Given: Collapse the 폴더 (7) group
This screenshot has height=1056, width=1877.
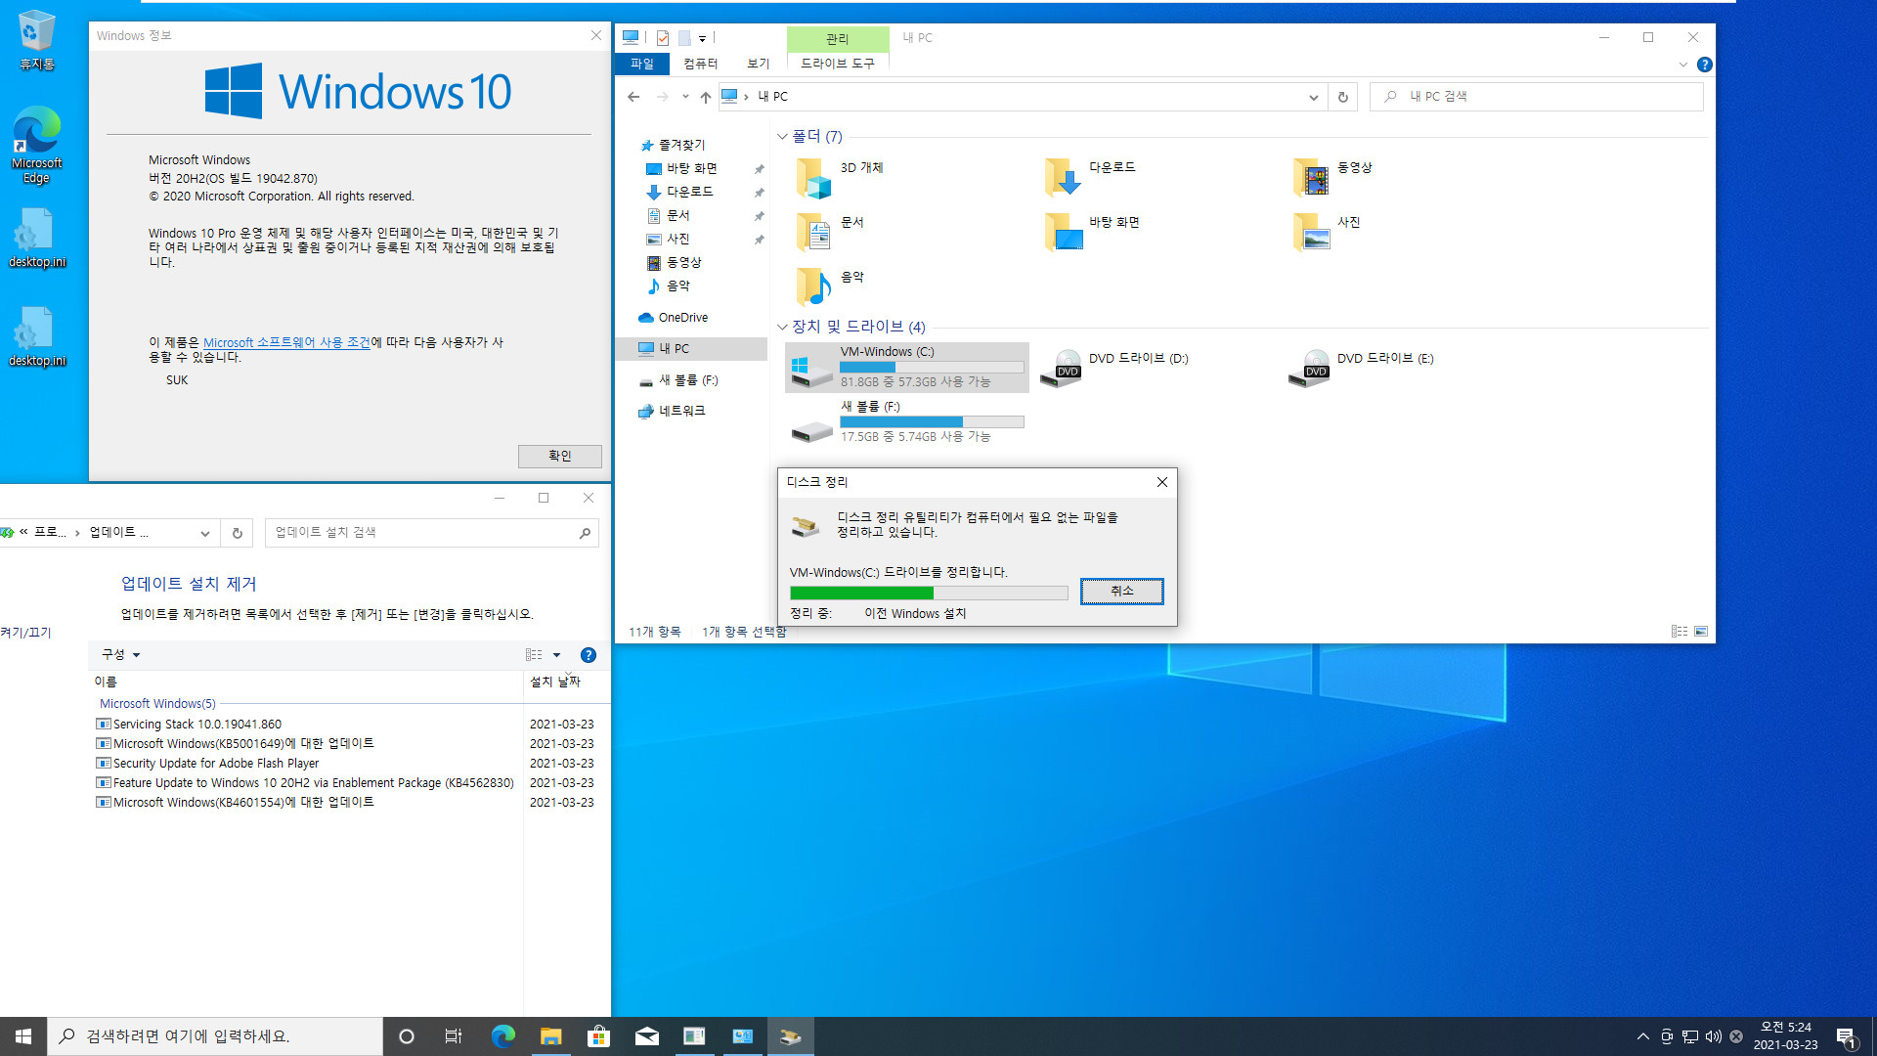Looking at the screenshot, I should pos(782,137).
